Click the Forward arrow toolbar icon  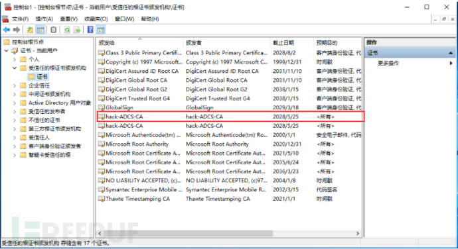point(17,30)
